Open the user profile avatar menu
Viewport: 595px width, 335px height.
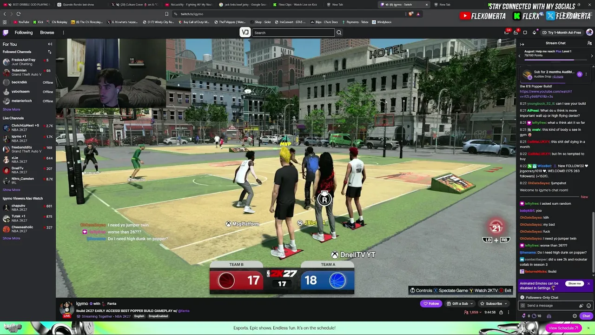coord(589,33)
